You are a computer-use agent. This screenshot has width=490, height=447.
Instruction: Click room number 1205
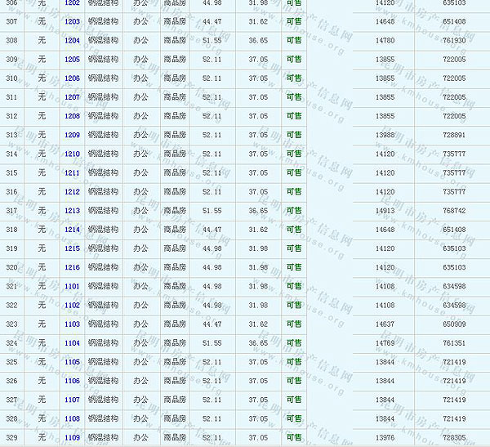click(x=72, y=60)
